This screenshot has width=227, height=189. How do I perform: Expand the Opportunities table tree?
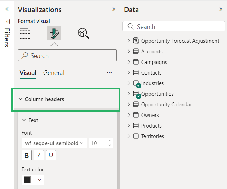pos(129,94)
